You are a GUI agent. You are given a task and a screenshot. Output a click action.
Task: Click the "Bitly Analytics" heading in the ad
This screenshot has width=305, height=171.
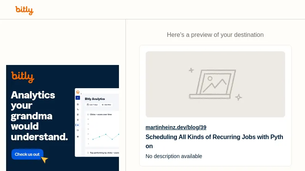[x=95, y=99]
